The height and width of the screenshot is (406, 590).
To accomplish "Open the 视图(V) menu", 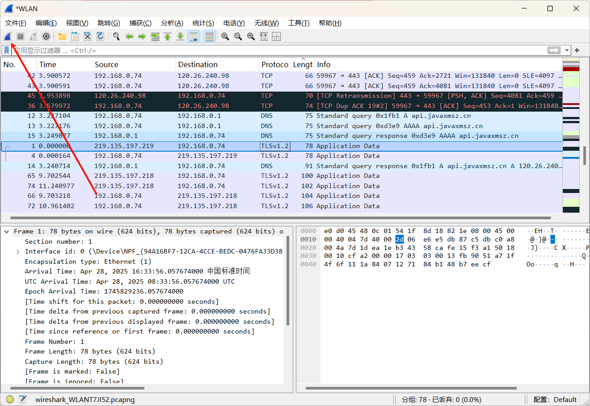I will click(x=77, y=23).
